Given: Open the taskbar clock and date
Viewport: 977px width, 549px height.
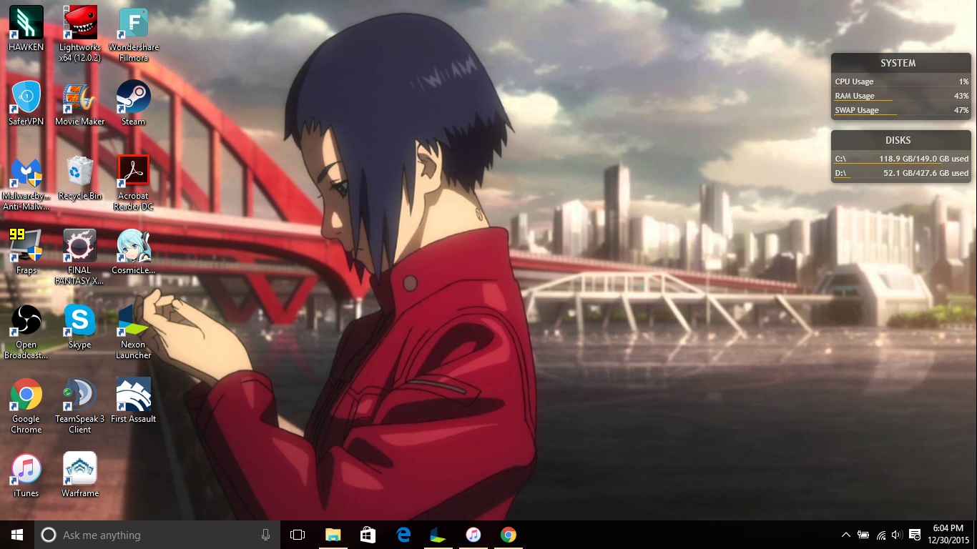Looking at the screenshot, I should [x=948, y=535].
